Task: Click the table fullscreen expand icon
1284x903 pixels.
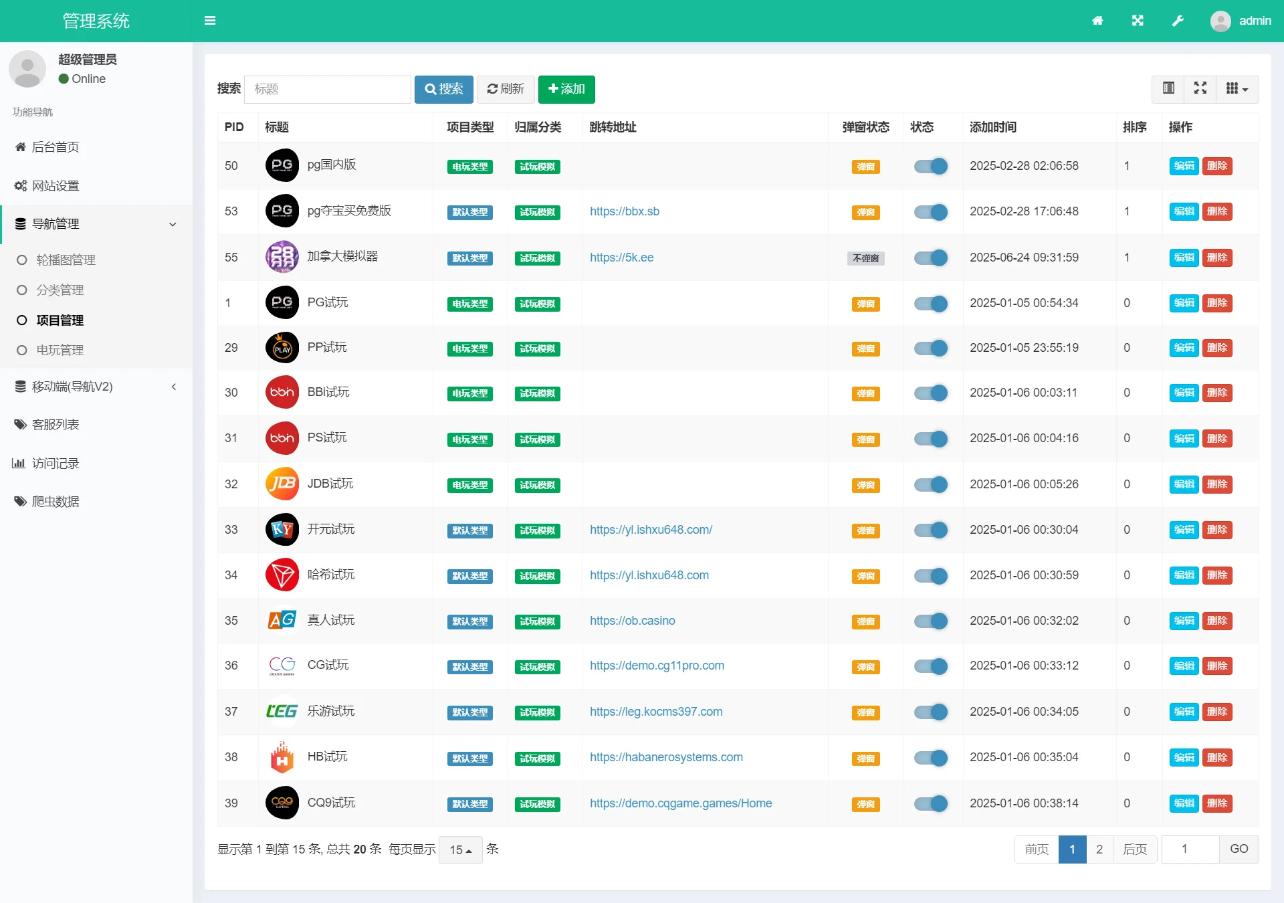Action: 1200,88
